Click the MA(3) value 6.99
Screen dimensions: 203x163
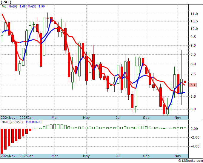point(41,7)
